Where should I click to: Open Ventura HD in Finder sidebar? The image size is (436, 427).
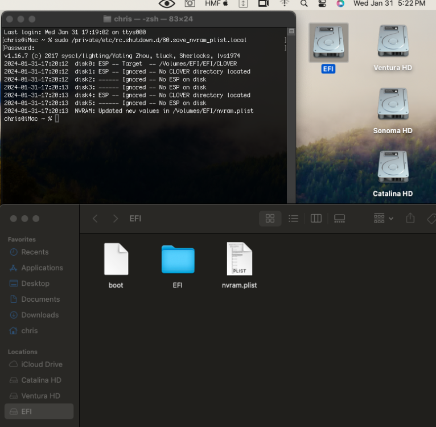point(40,396)
